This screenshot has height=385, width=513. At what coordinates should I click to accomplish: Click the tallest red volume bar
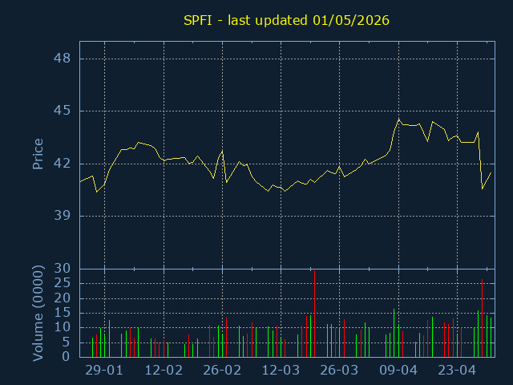click(314, 314)
